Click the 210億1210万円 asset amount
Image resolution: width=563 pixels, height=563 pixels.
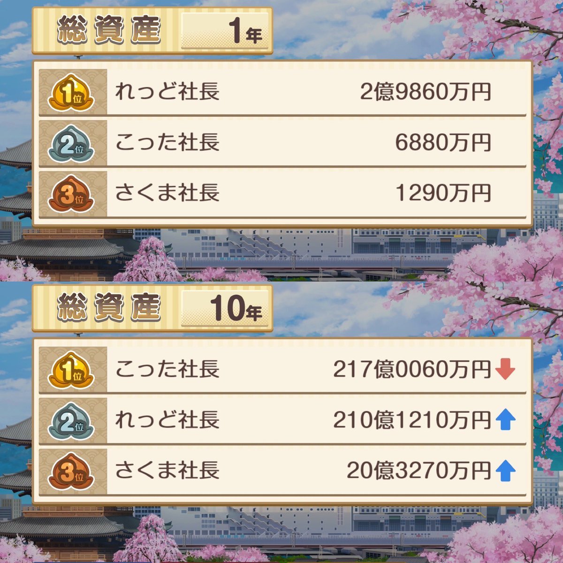412,420
